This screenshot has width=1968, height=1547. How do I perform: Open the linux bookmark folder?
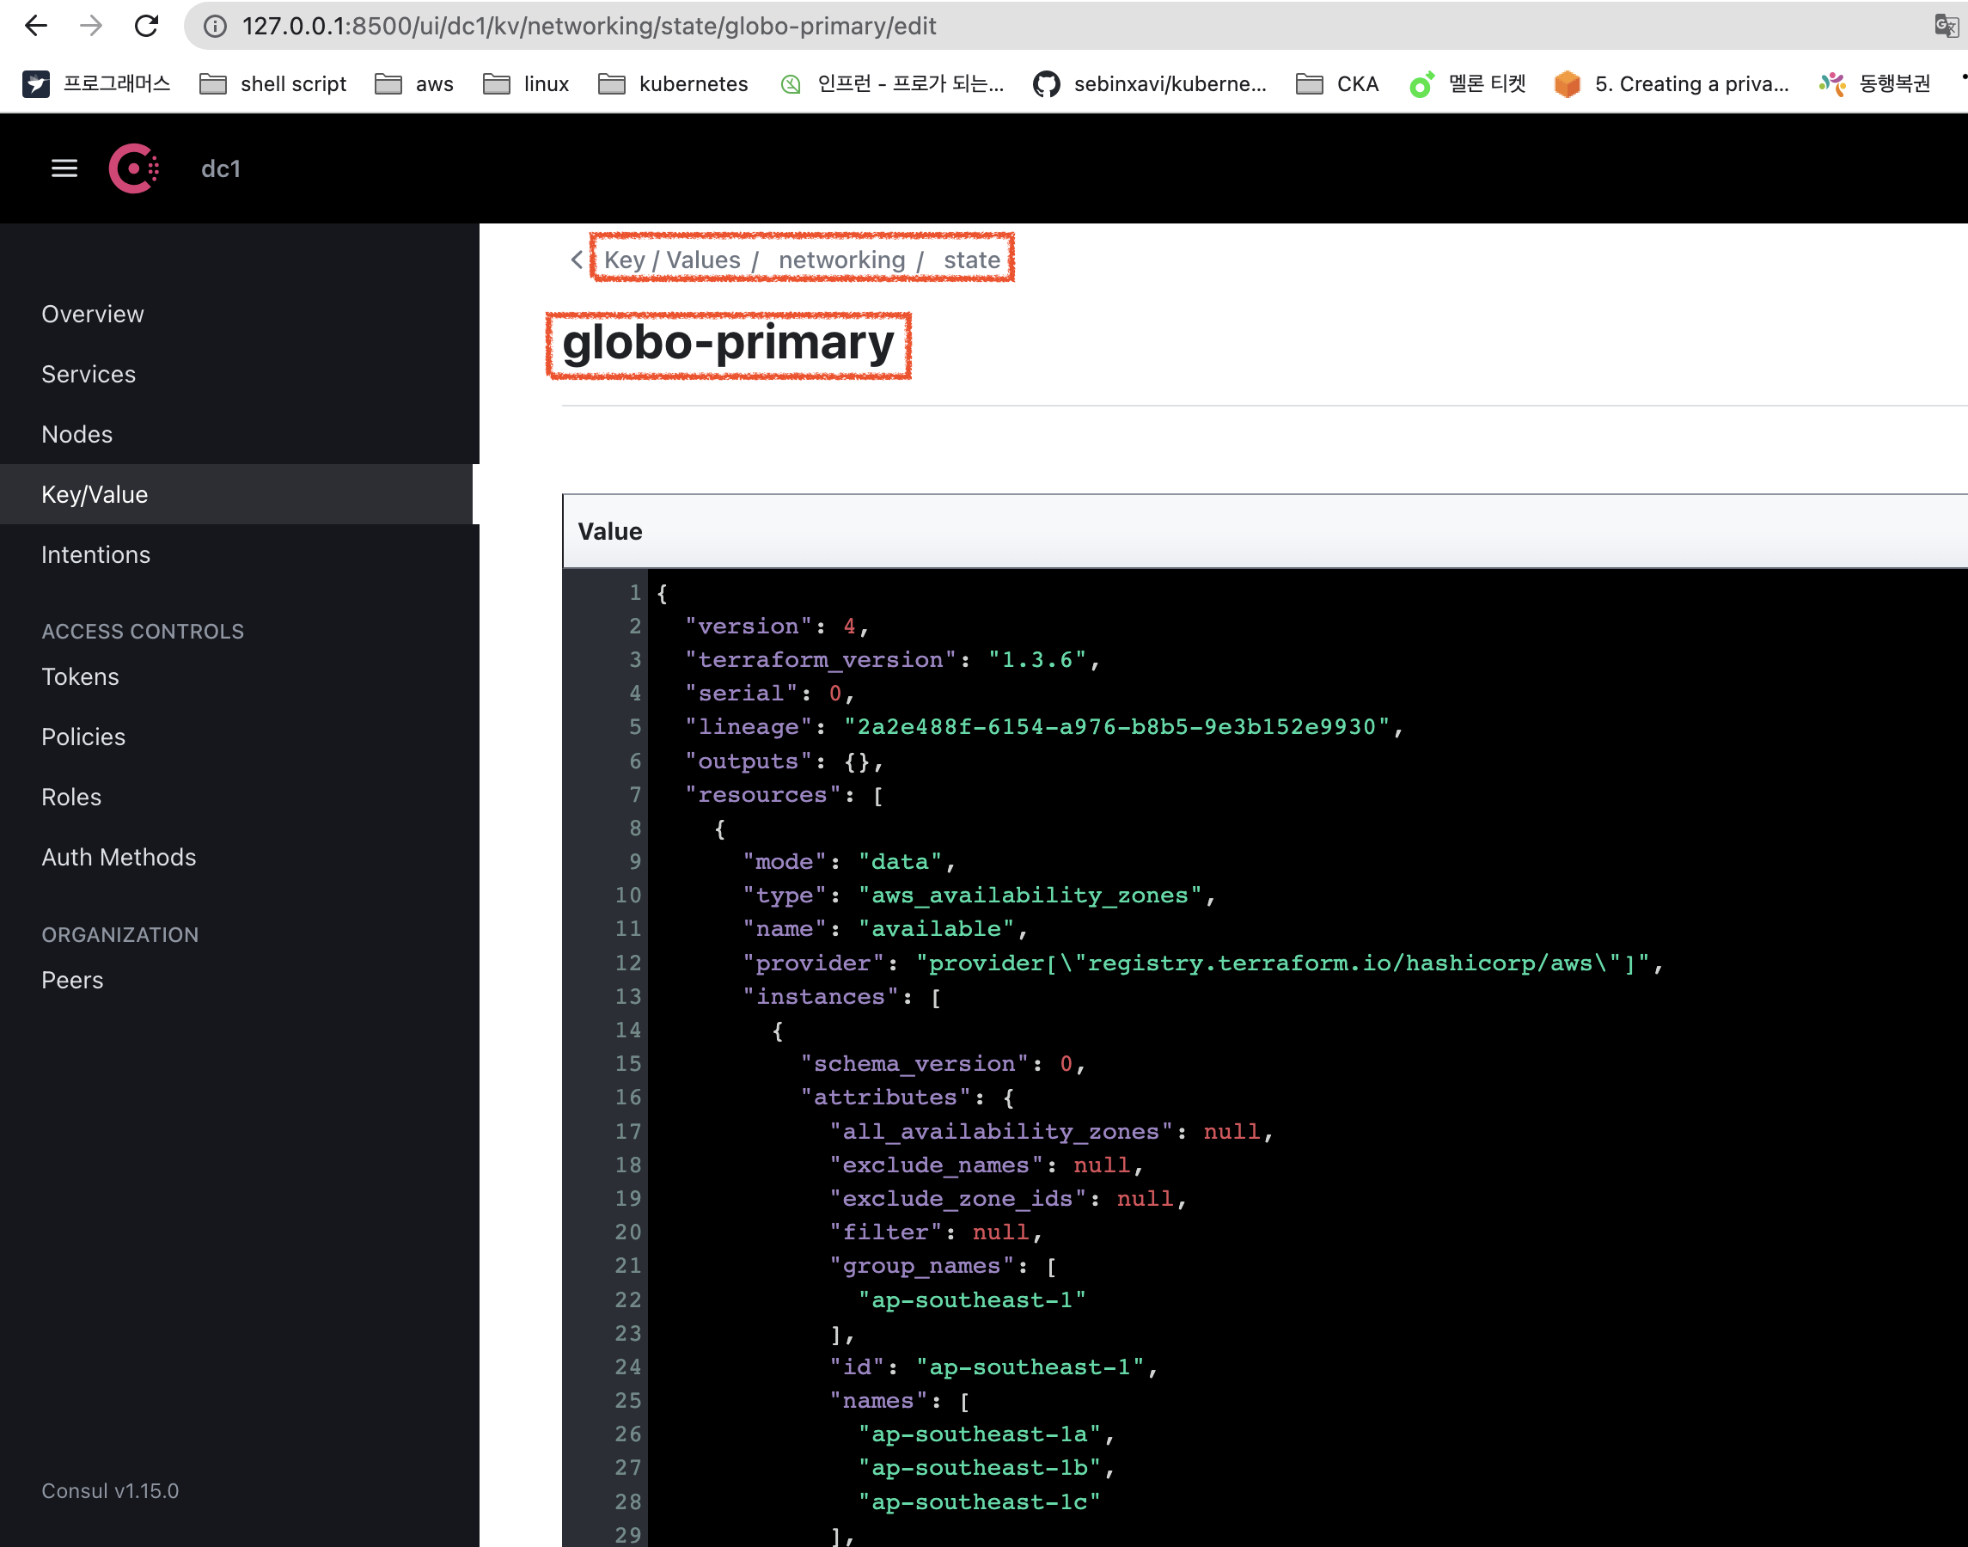(x=526, y=84)
